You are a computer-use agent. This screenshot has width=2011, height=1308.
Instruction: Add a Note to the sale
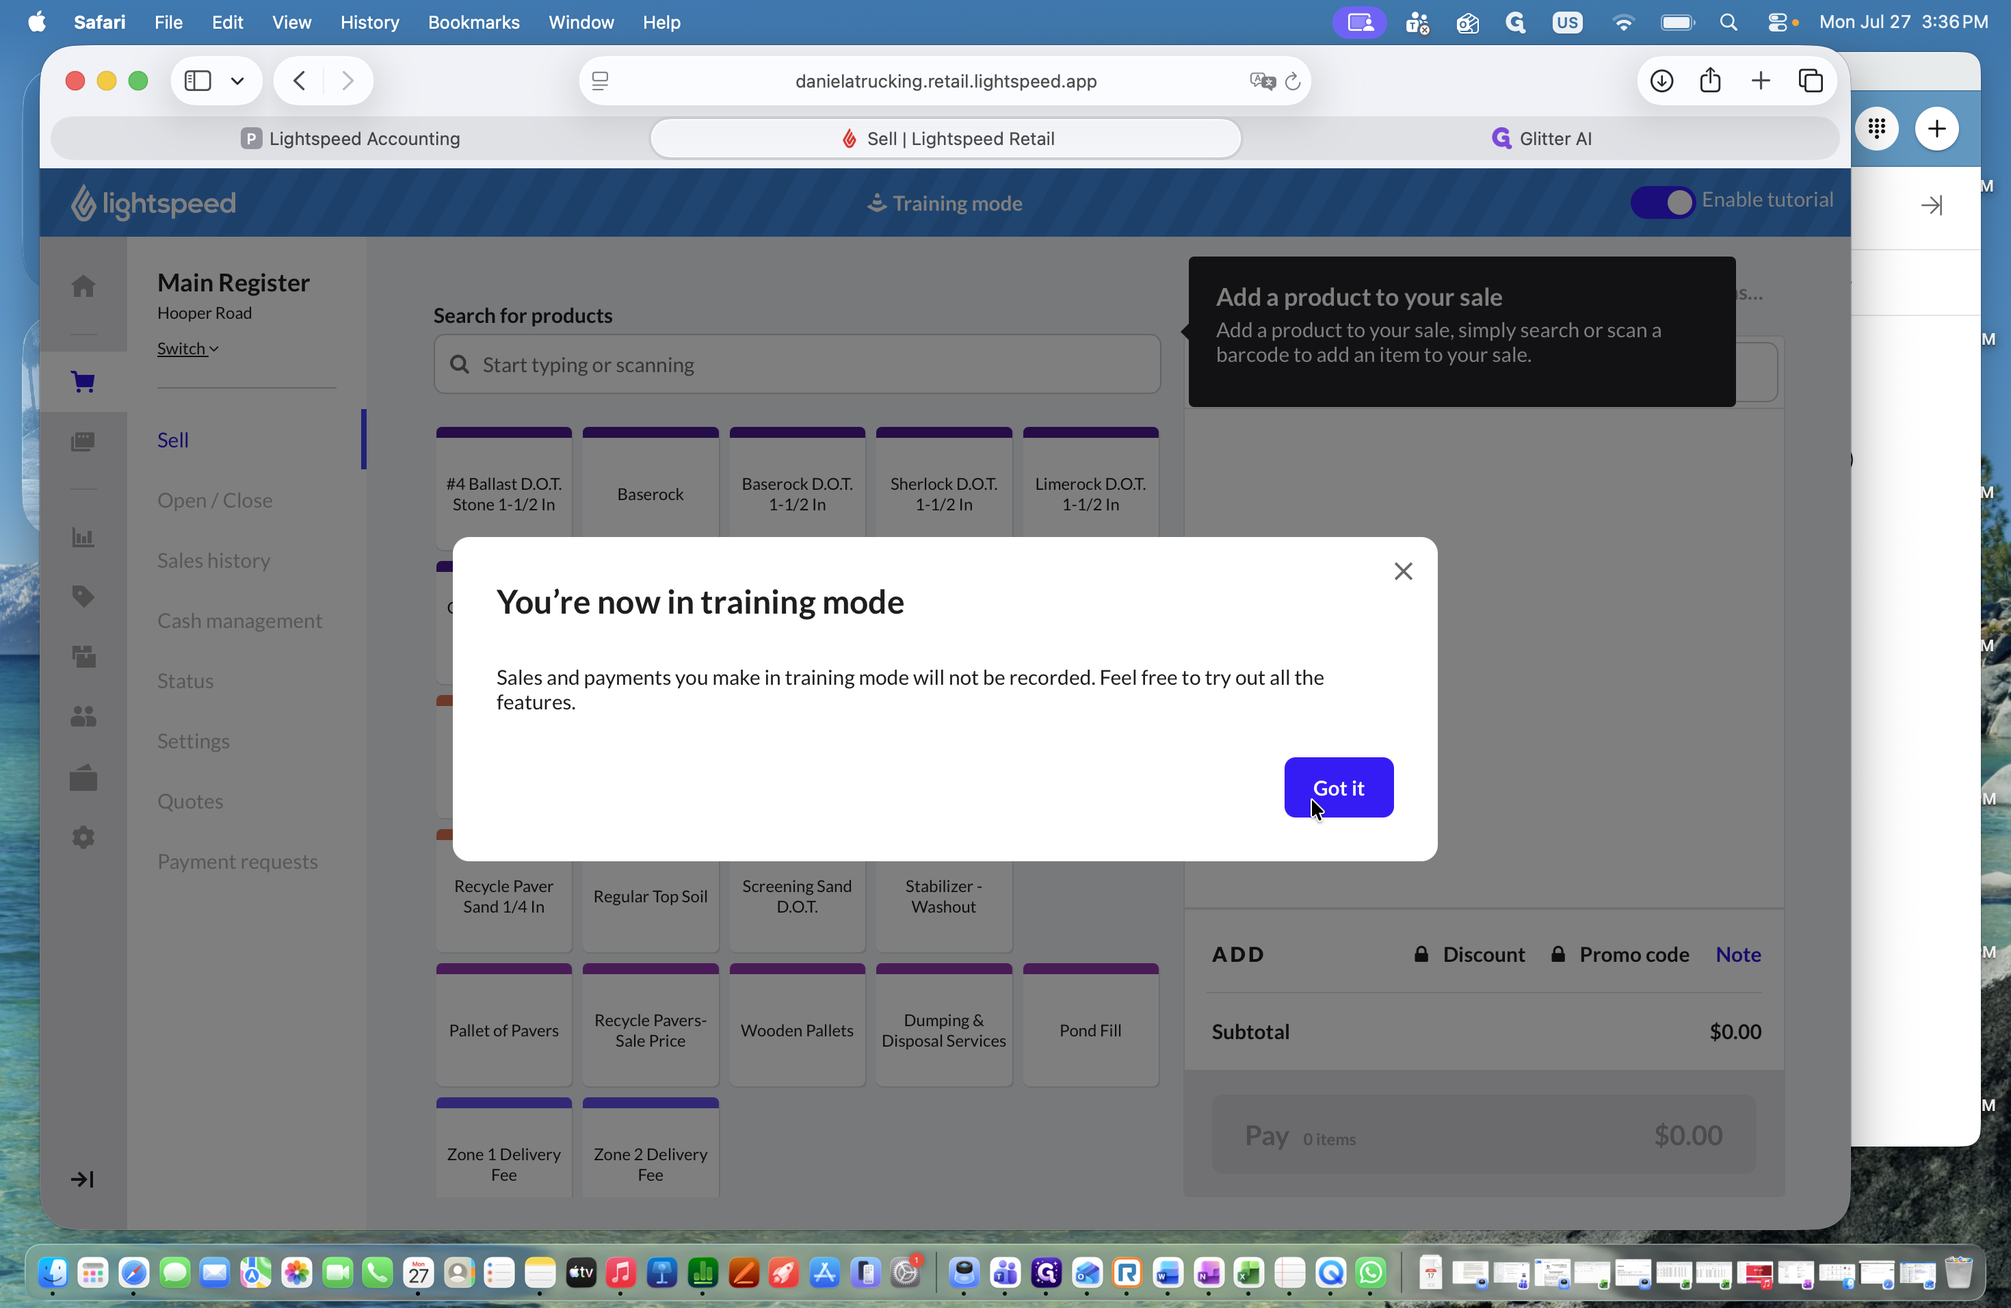point(1738,954)
